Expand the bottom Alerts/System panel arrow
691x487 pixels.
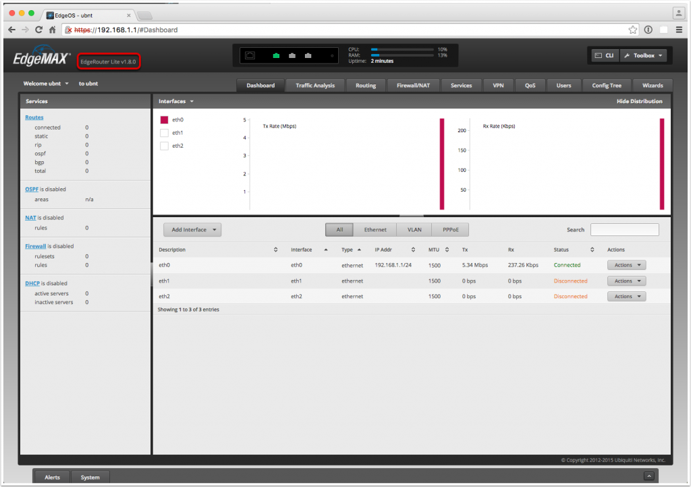[648, 476]
